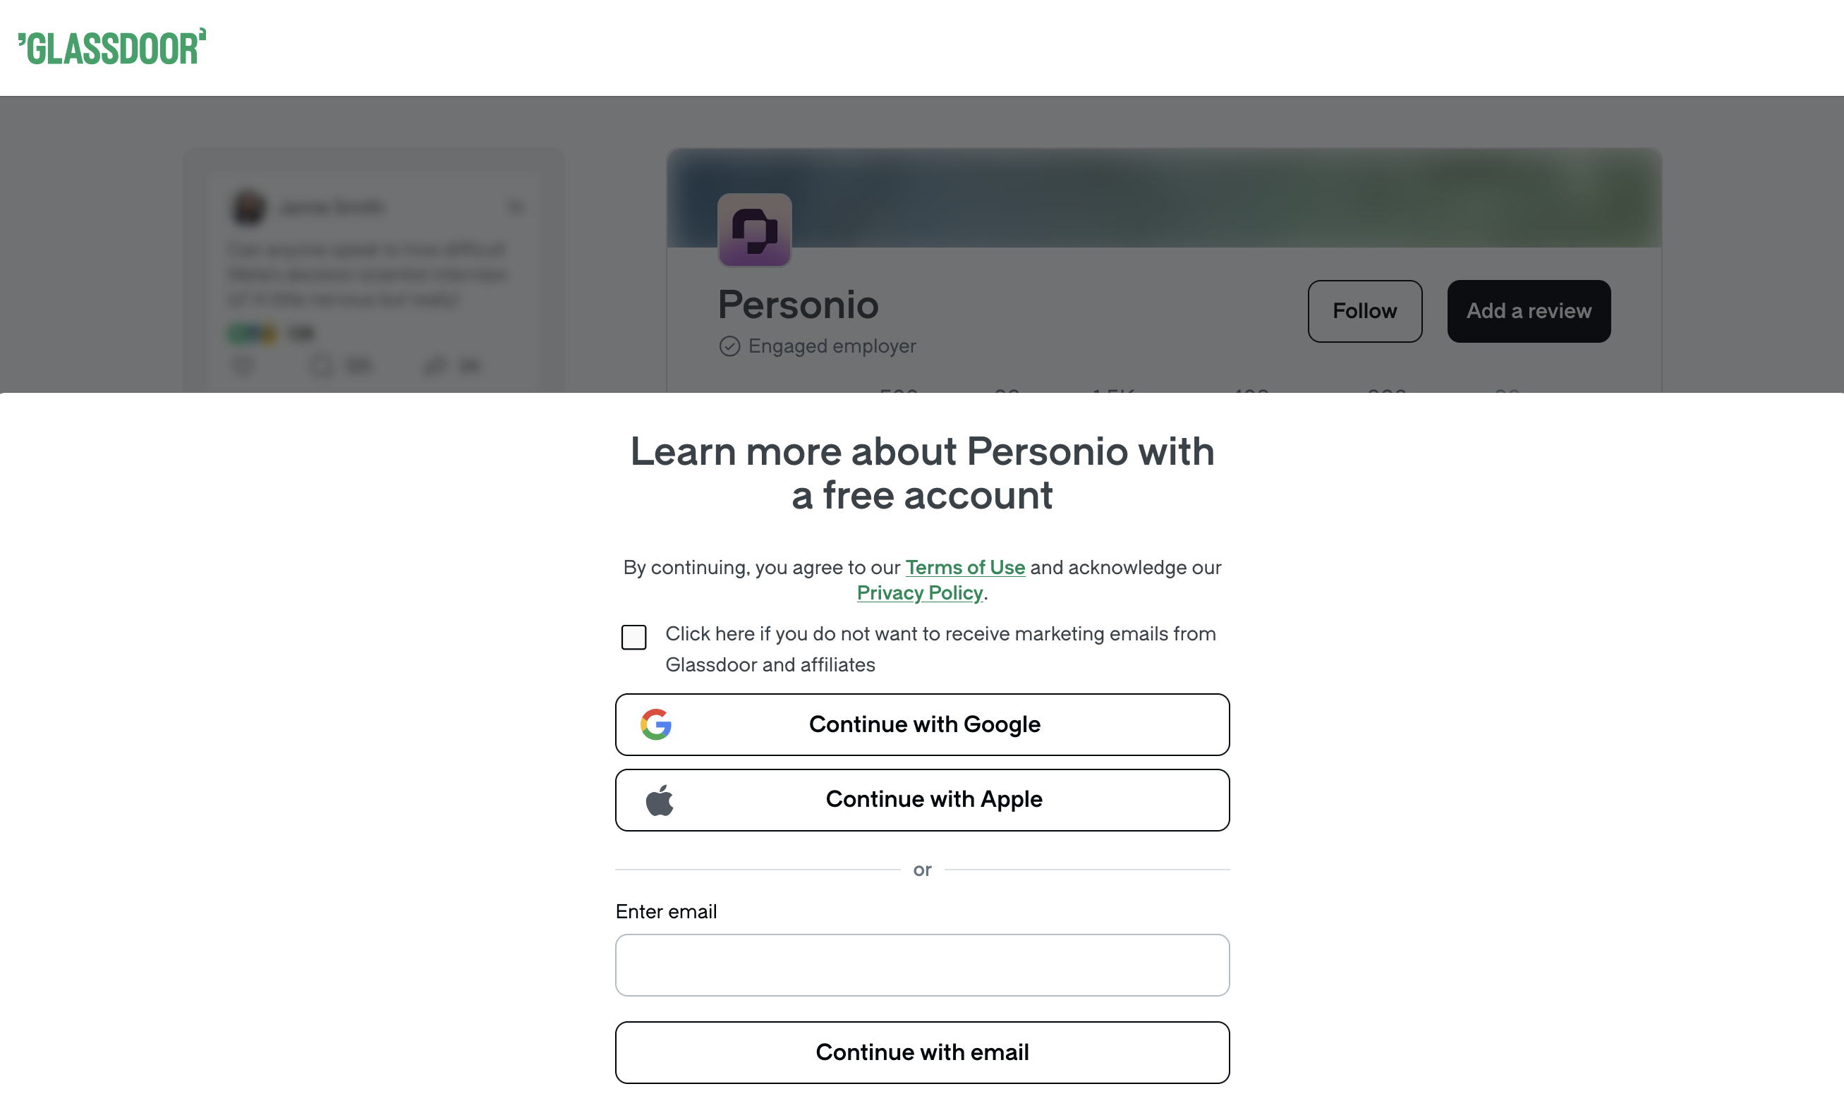Open the Privacy Policy link
The width and height of the screenshot is (1844, 1096).
point(919,593)
